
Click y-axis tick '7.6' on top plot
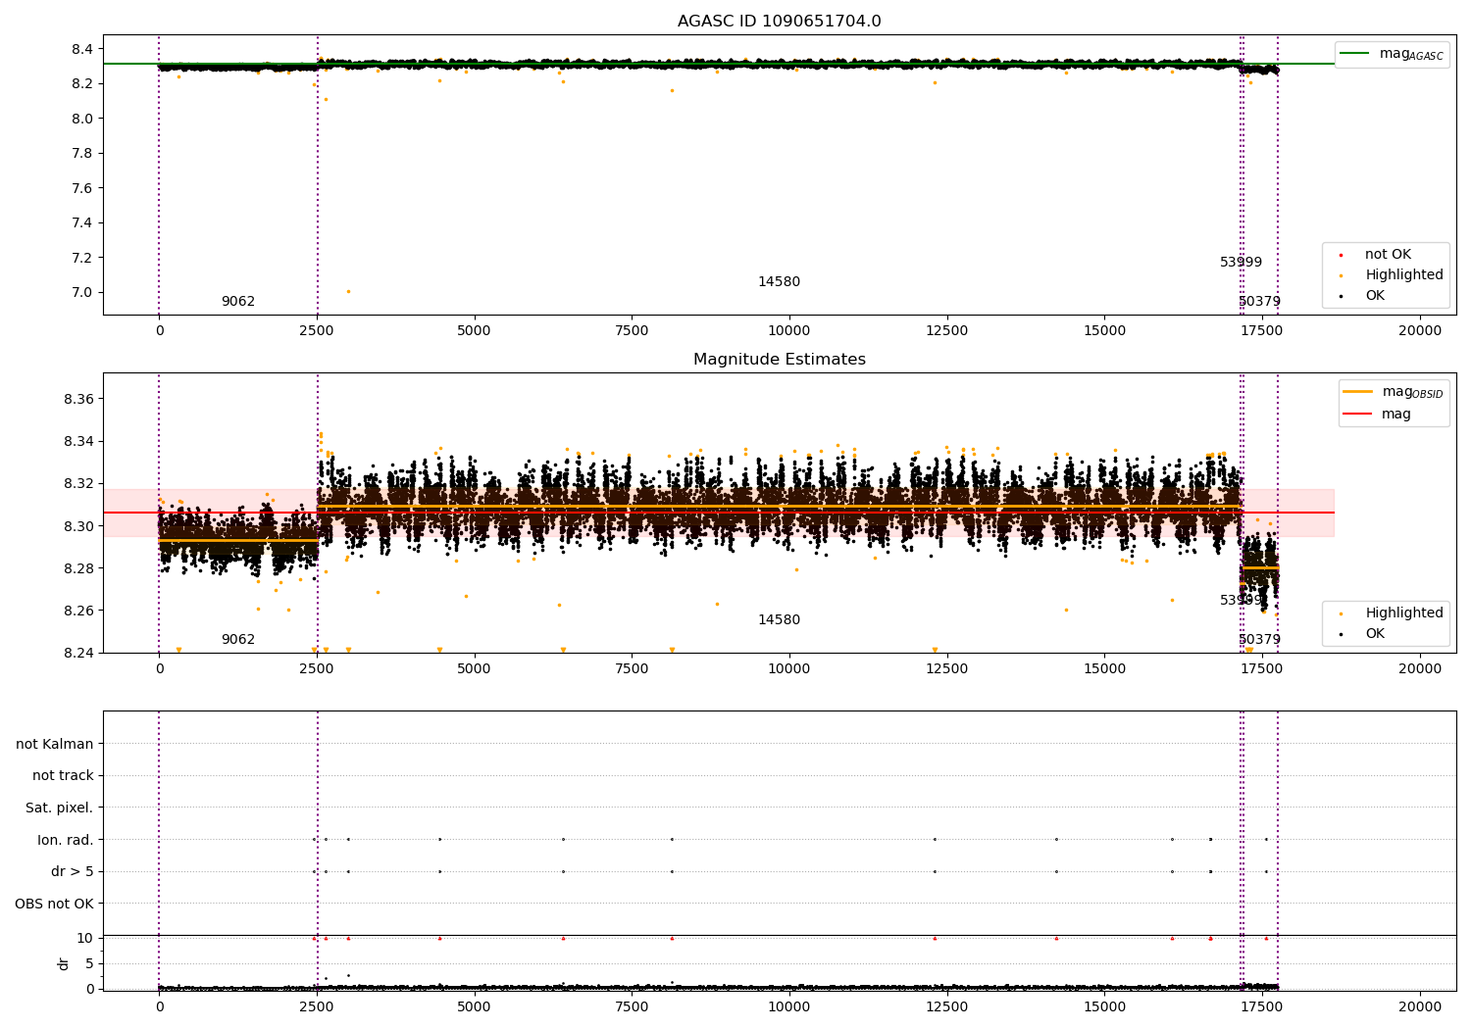point(82,188)
